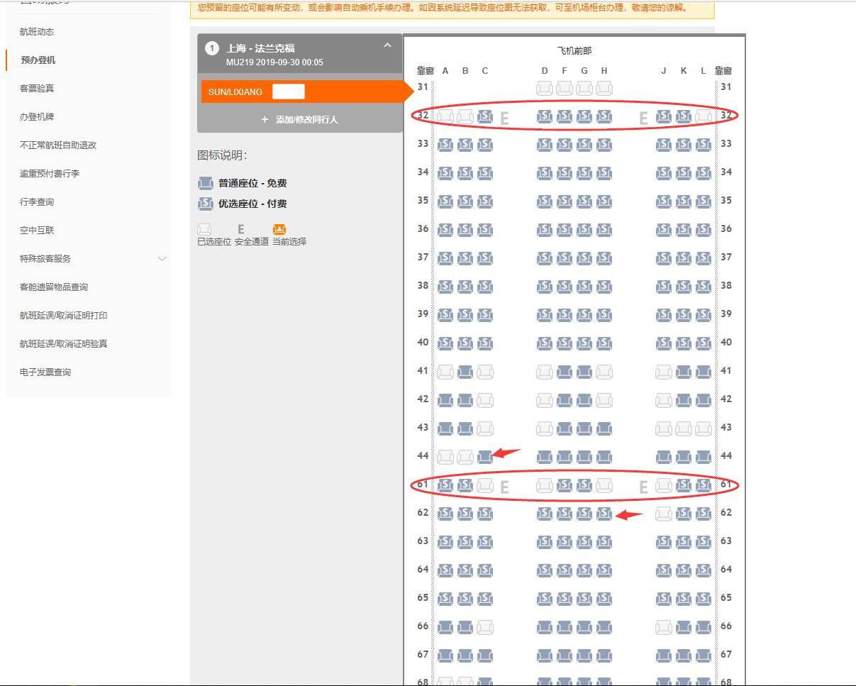The width and height of the screenshot is (856, 686).
Task: Open 航班动态 flight status page
Action: point(37,32)
